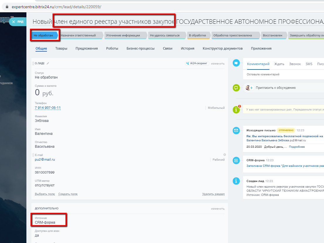This screenshot has height=243, width=324.
Task: Click Выбрать поле link
Action: coord(45,194)
